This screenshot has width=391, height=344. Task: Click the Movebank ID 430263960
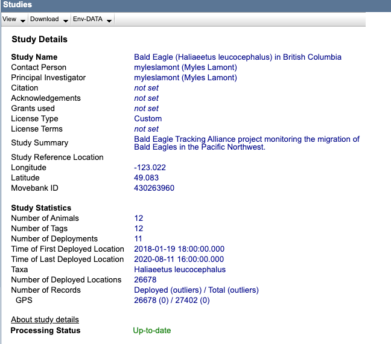pyautogui.click(x=154, y=188)
